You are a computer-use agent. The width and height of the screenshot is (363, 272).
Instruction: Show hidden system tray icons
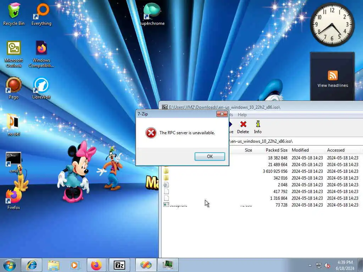[310, 265]
